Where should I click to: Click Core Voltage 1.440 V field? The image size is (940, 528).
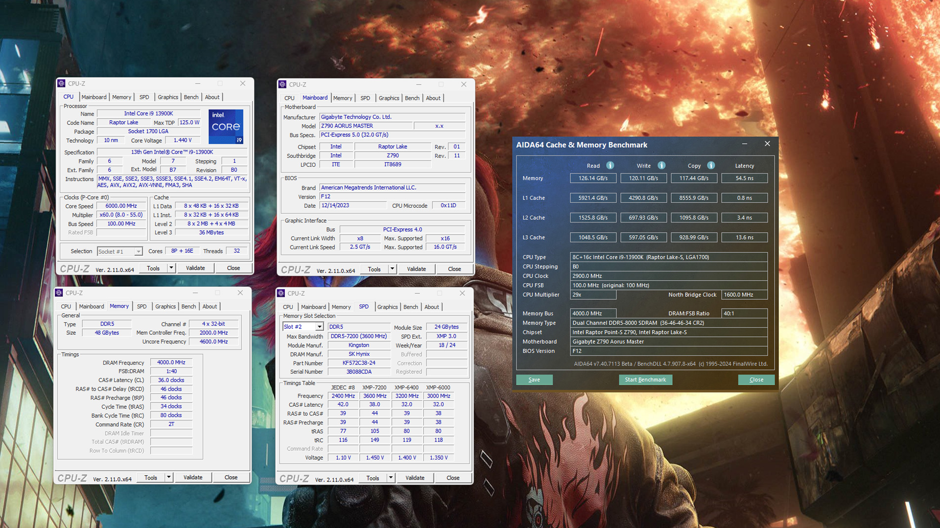pyautogui.click(x=183, y=140)
